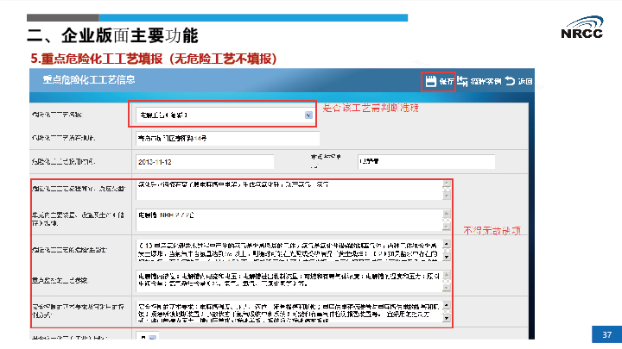Click the page number 37 badge
This screenshot has width=622, height=349.
(x=606, y=334)
